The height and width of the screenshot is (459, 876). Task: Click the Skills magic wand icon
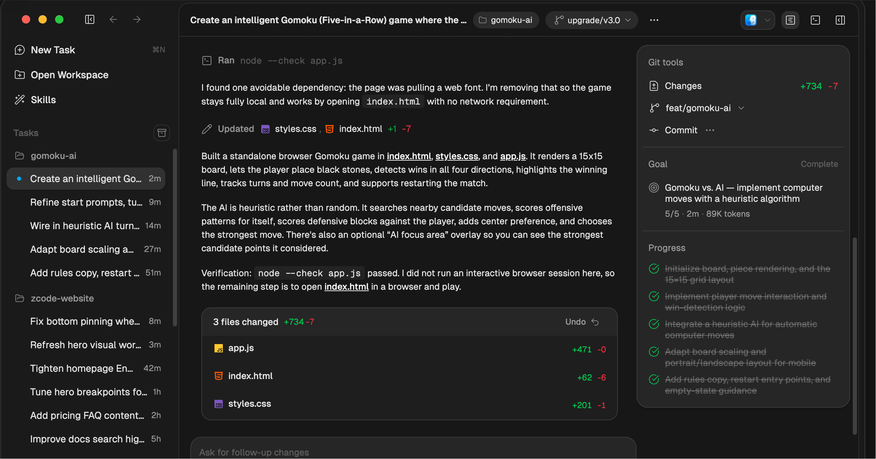pyautogui.click(x=20, y=100)
